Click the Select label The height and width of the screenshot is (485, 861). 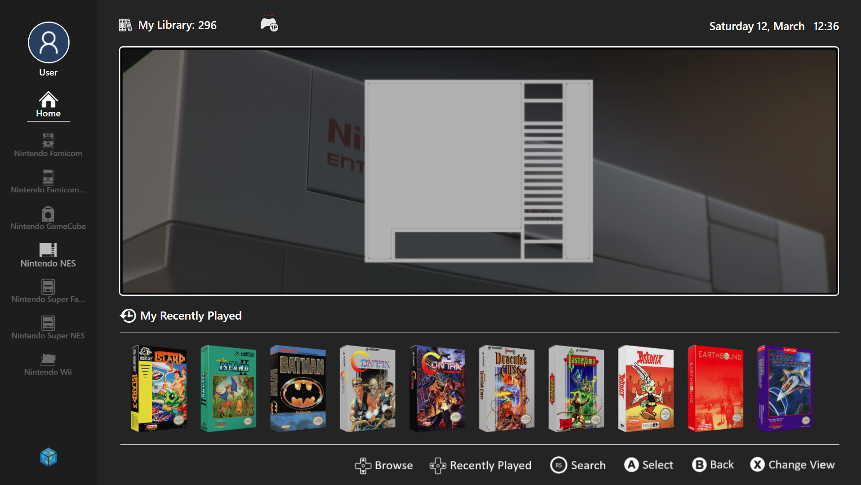tap(658, 465)
